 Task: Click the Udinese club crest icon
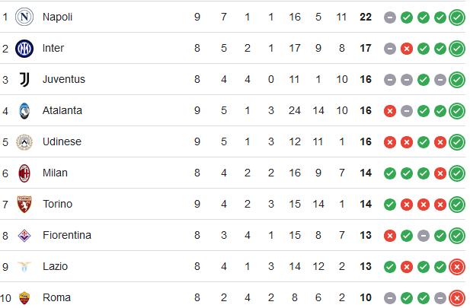click(x=24, y=142)
